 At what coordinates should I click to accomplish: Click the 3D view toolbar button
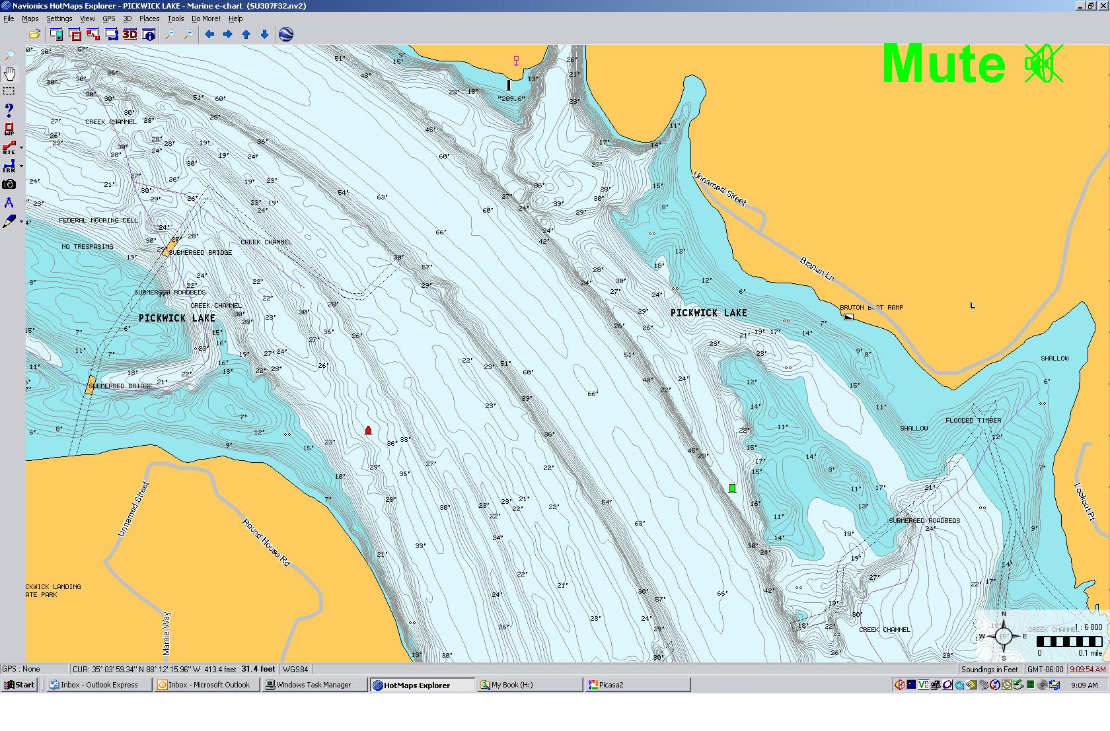pos(129,34)
